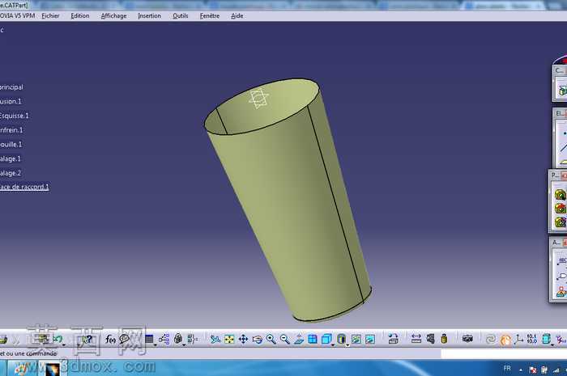Toggle the Hide/Show icon
The height and width of the screenshot is (376, 567).
click(x=356, y=339)
